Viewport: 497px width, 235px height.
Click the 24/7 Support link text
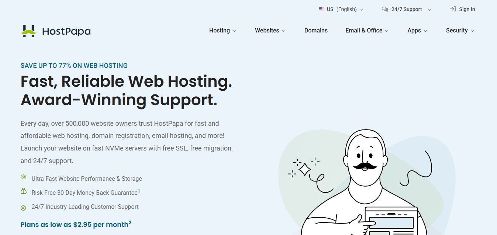pos(407,9)
